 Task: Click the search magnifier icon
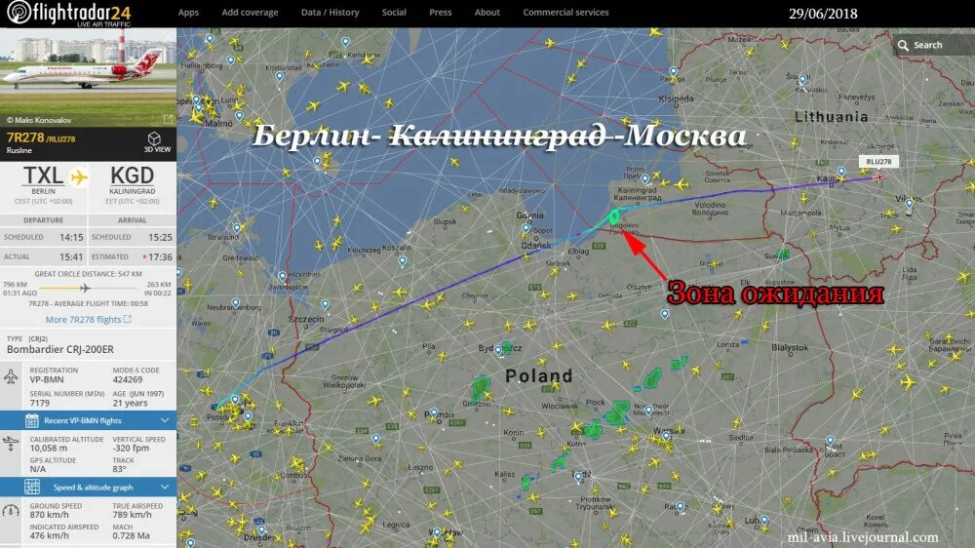(903, 46)
